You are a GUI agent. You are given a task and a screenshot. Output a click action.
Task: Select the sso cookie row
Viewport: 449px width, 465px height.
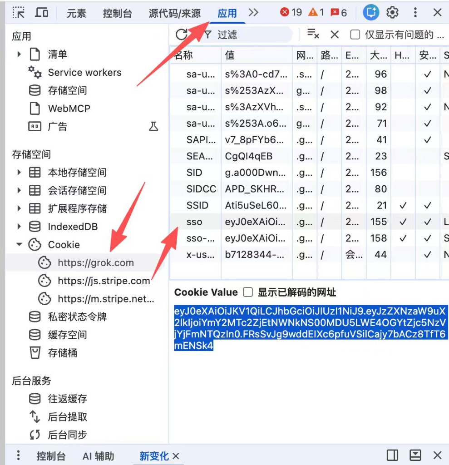click(x=309, y=222)
